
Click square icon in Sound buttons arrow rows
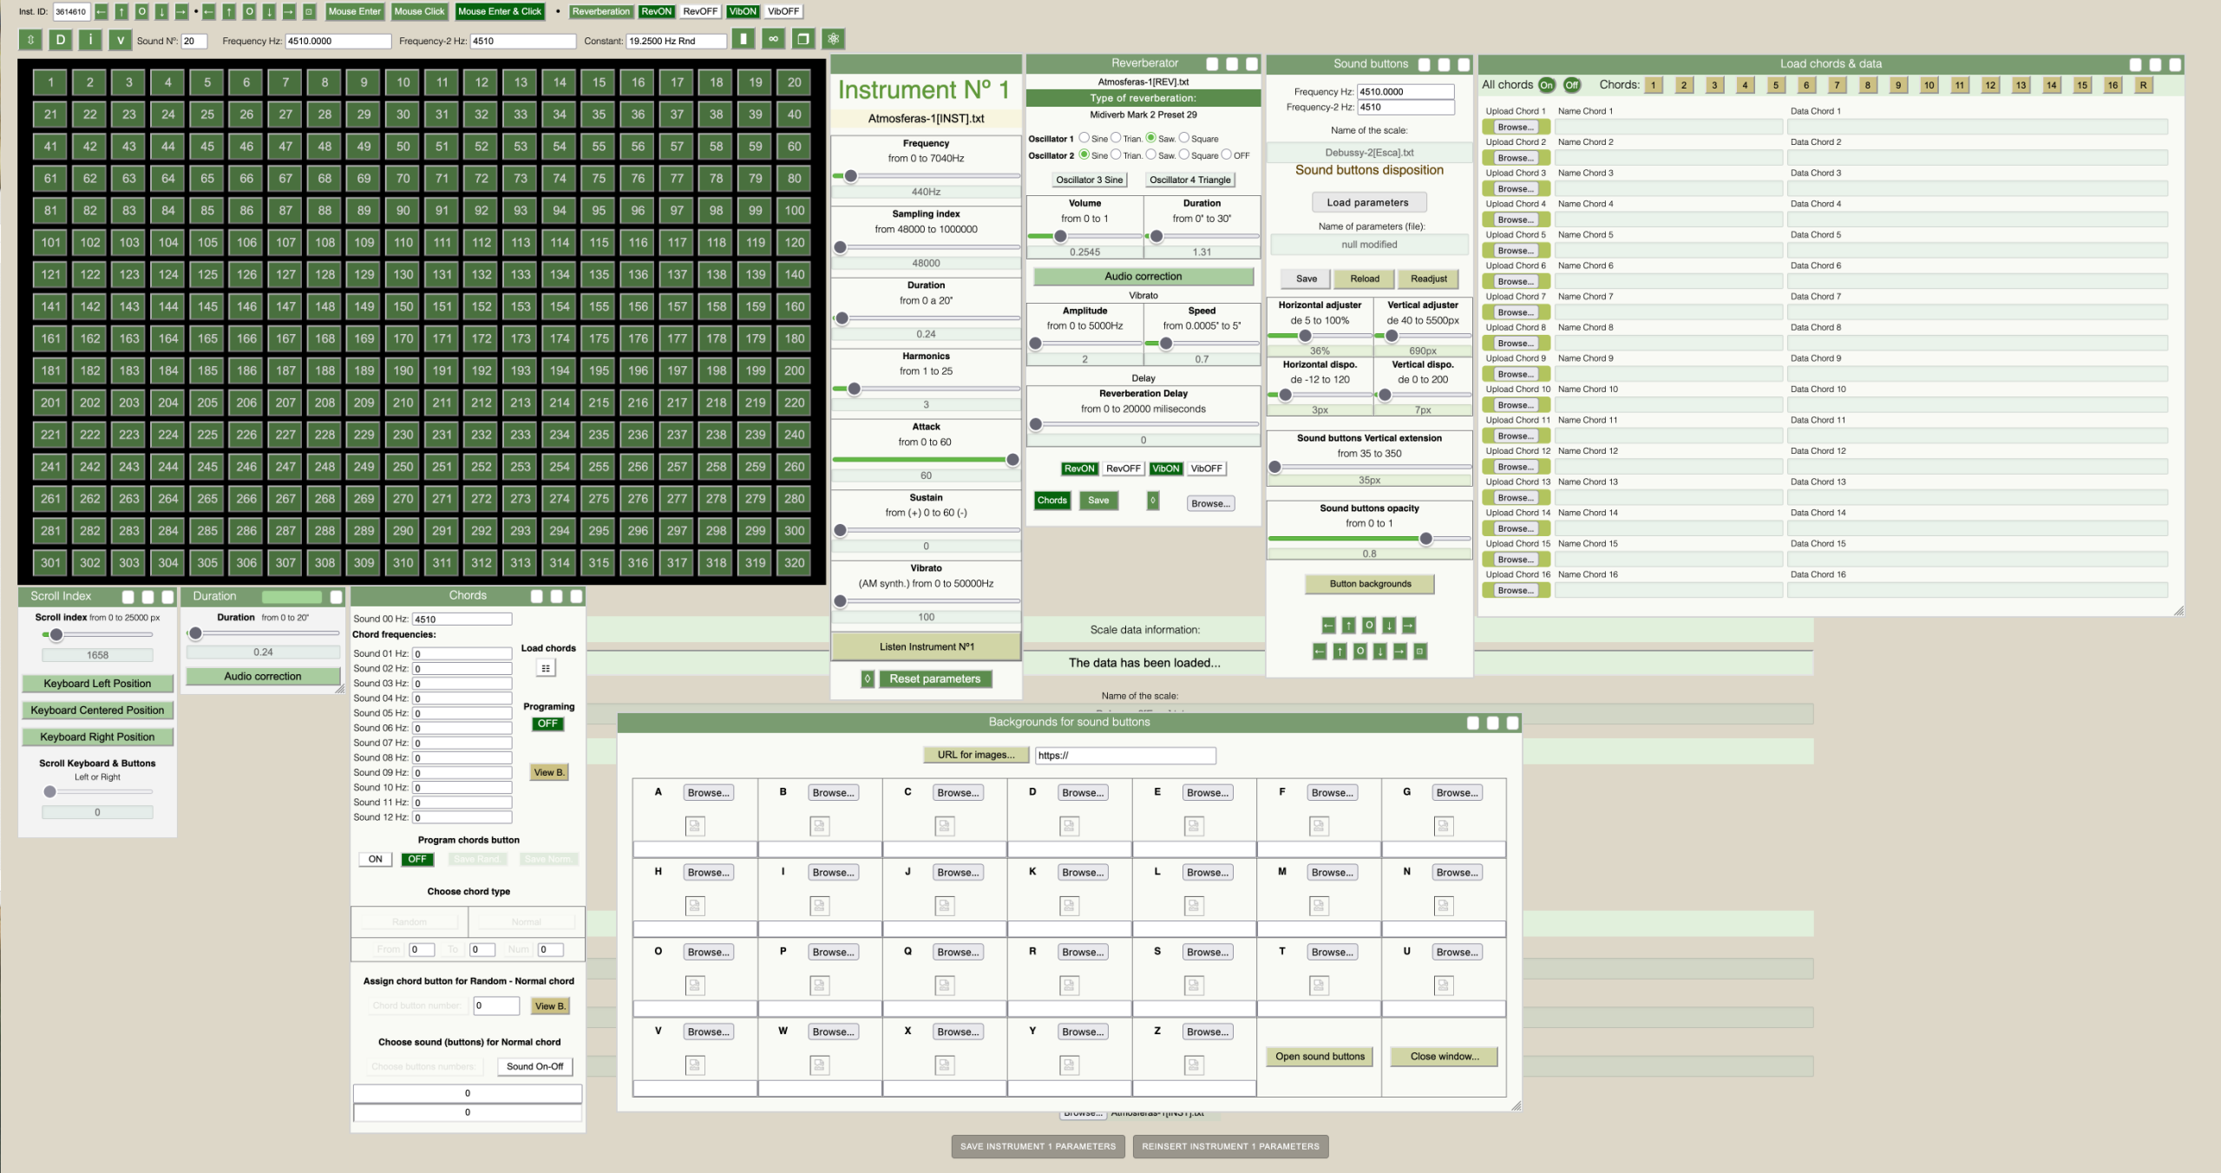tap(1420, 652)
